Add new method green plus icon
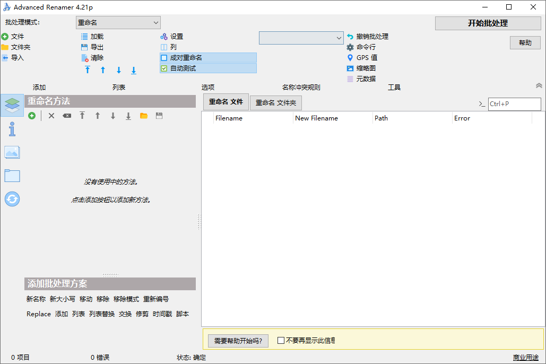 pyautogui.click(x=32, y=116)
